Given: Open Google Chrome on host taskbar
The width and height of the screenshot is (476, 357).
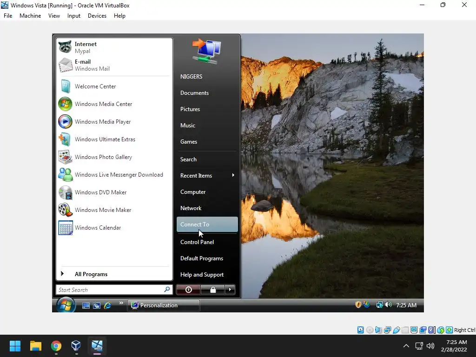Looking at the screenshot, I should click(x=56, y=346).
